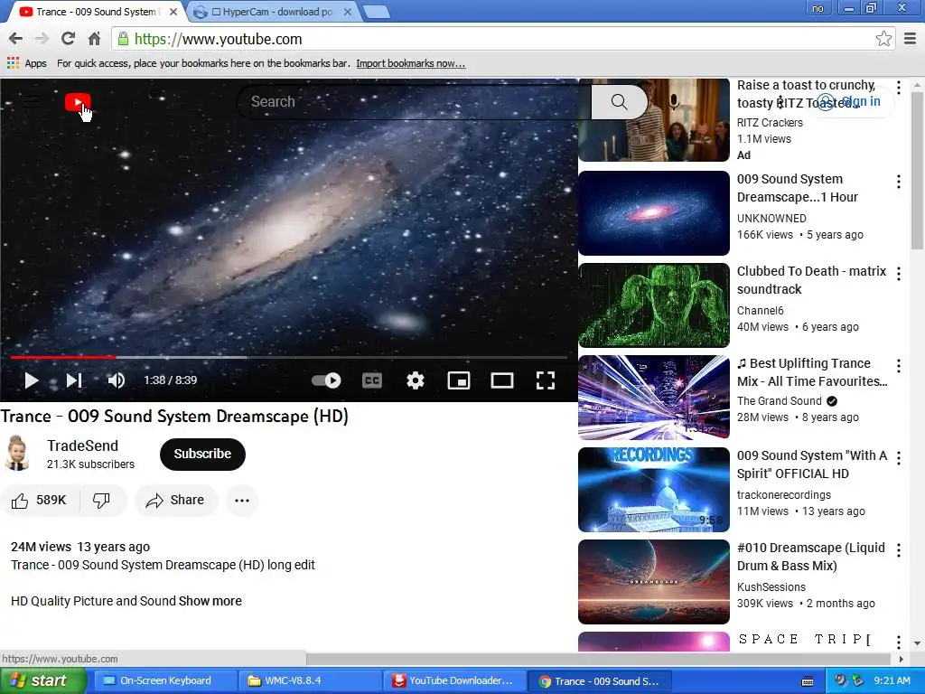Image resolution: width=925 pixels, height=694 pixels.
Task: Enable miniplayer mode icon
Action: click(458, 380)
